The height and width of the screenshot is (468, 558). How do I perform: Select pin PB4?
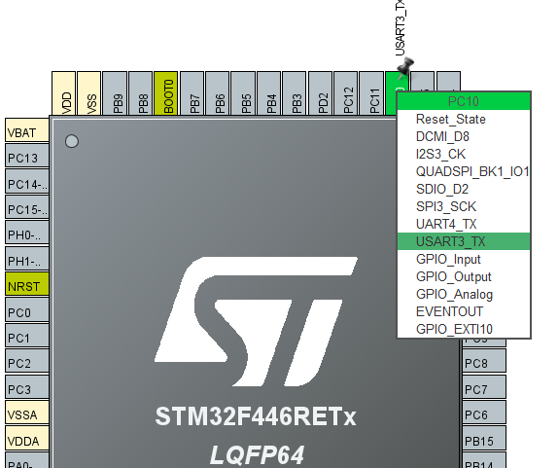(268, 93)
